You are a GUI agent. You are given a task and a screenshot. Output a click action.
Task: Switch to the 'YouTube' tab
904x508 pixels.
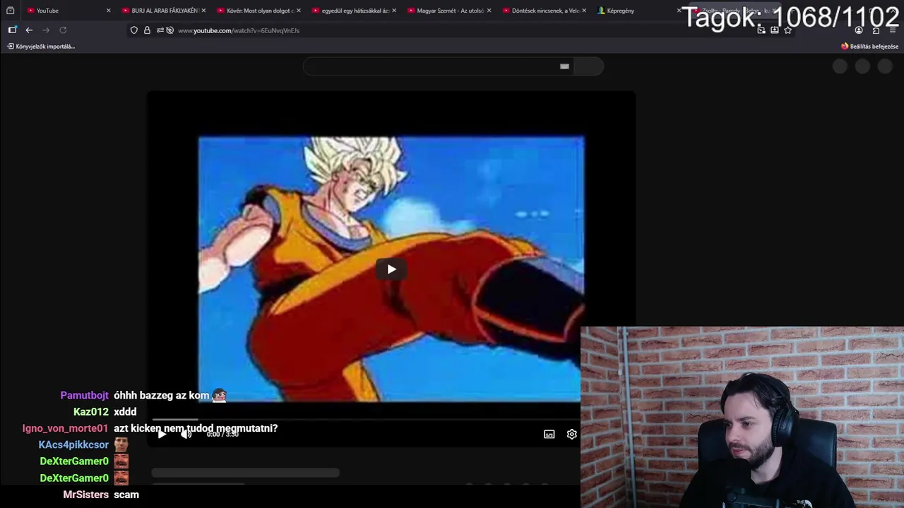click(67, 11)
